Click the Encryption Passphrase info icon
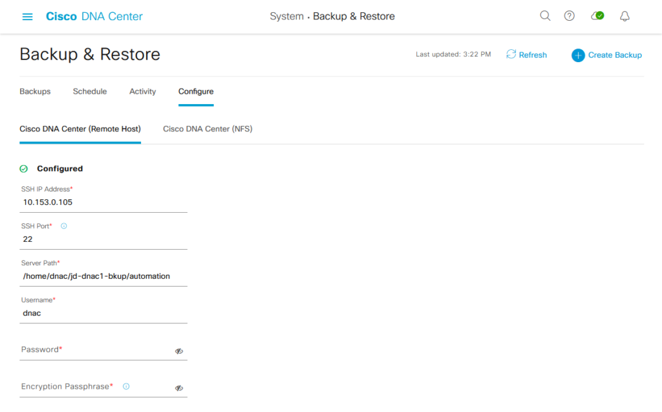Screen dimensions: 662x412 [x=126, y=386]
